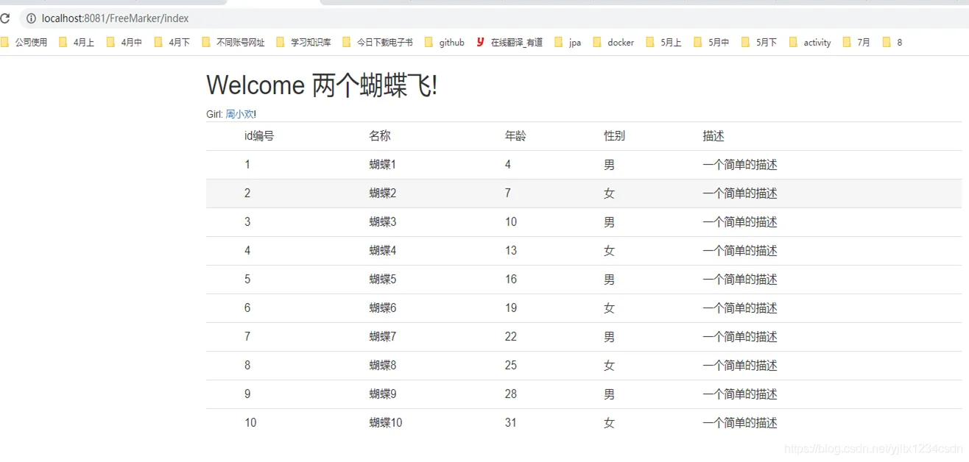This screenshot has height=462, width=969.
Task: Open the 5月中 bookmark folder
Action: tap(711, 43)
